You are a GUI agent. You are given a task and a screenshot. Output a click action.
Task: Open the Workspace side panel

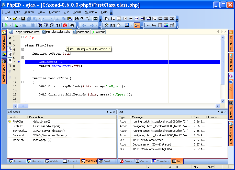tap(4, 40)
